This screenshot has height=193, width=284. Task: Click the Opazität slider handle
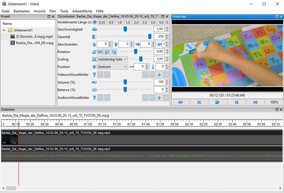150,37
